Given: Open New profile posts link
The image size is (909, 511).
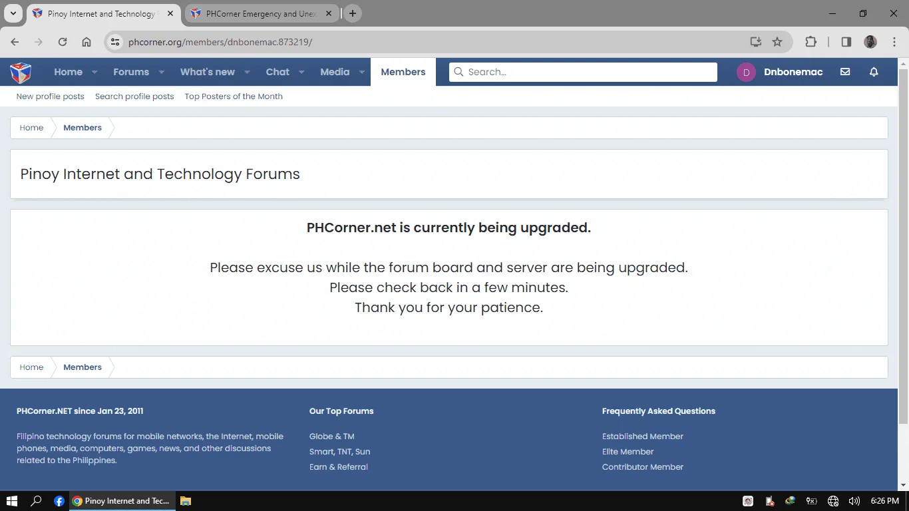Looking at the screenshot, I should [x=51, y=96].
